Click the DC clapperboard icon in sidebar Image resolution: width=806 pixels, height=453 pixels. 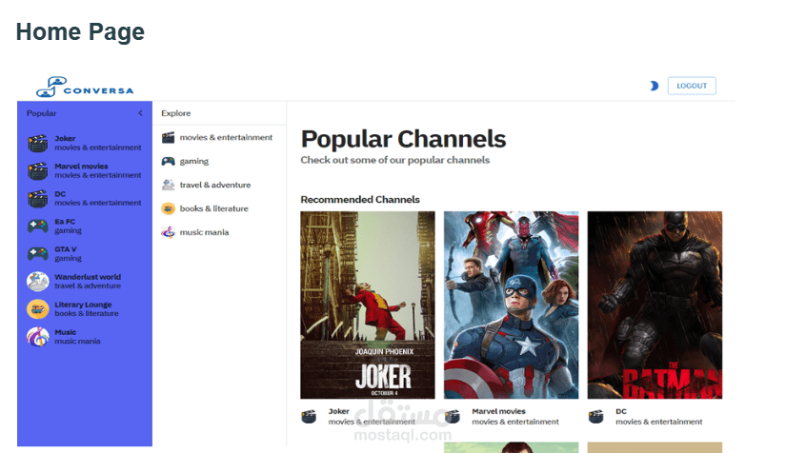[37, 199]
